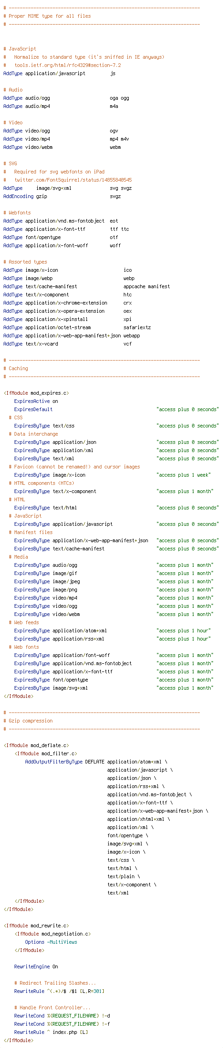Screen dimensions: 223x1048
Task: Click the opening '<IfModule mod_expires.c>' tag
Action: 36,393
